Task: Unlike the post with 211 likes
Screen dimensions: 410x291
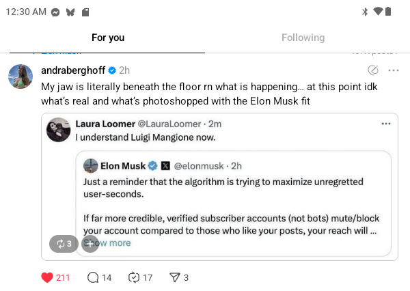Action: (x=47, y=277)
